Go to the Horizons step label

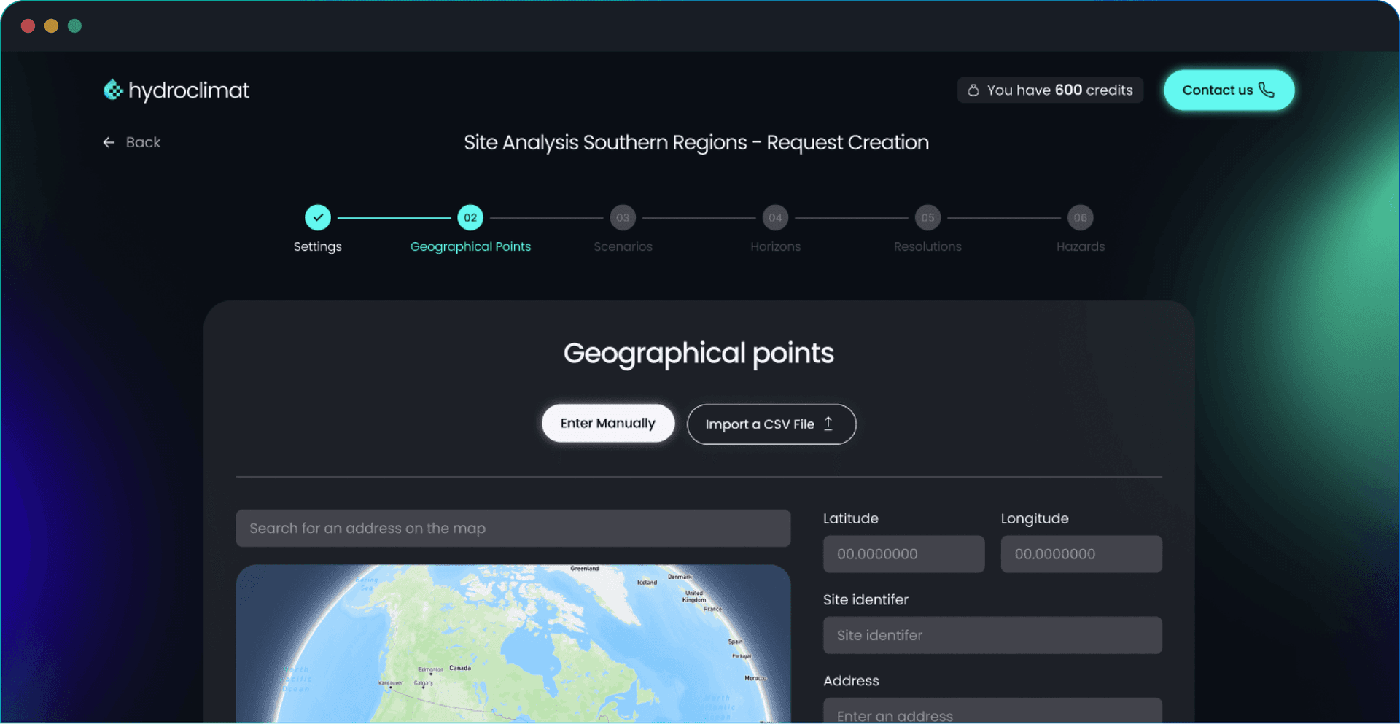pyautogui.click(x=775, y=246)
